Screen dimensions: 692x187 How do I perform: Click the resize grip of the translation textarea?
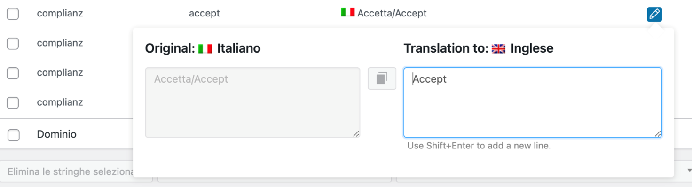(658, 134)
